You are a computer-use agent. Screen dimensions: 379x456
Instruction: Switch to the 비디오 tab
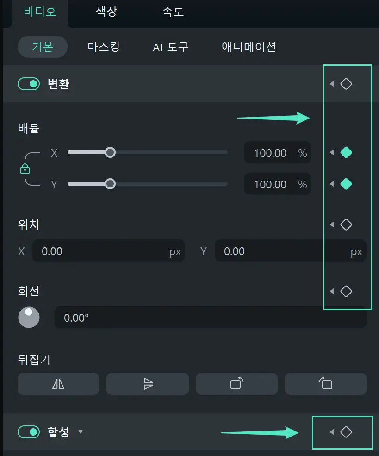pyautogui.click(x=40, y=12)
